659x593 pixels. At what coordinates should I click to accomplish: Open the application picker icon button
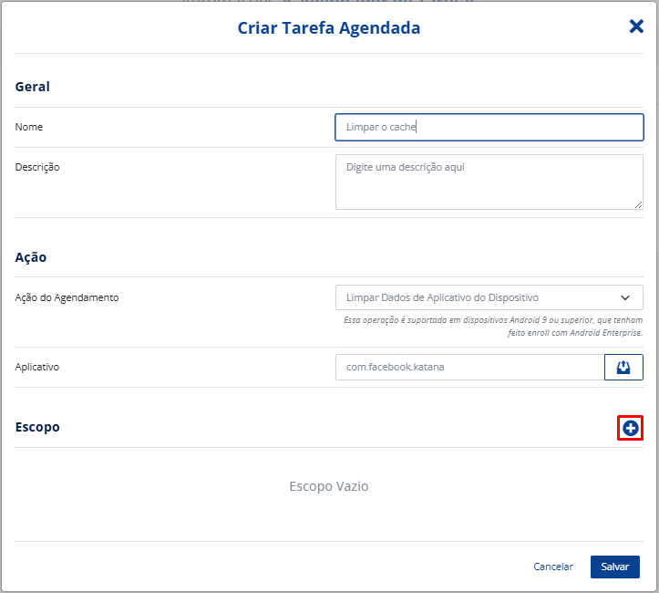(x=623, y=367)
